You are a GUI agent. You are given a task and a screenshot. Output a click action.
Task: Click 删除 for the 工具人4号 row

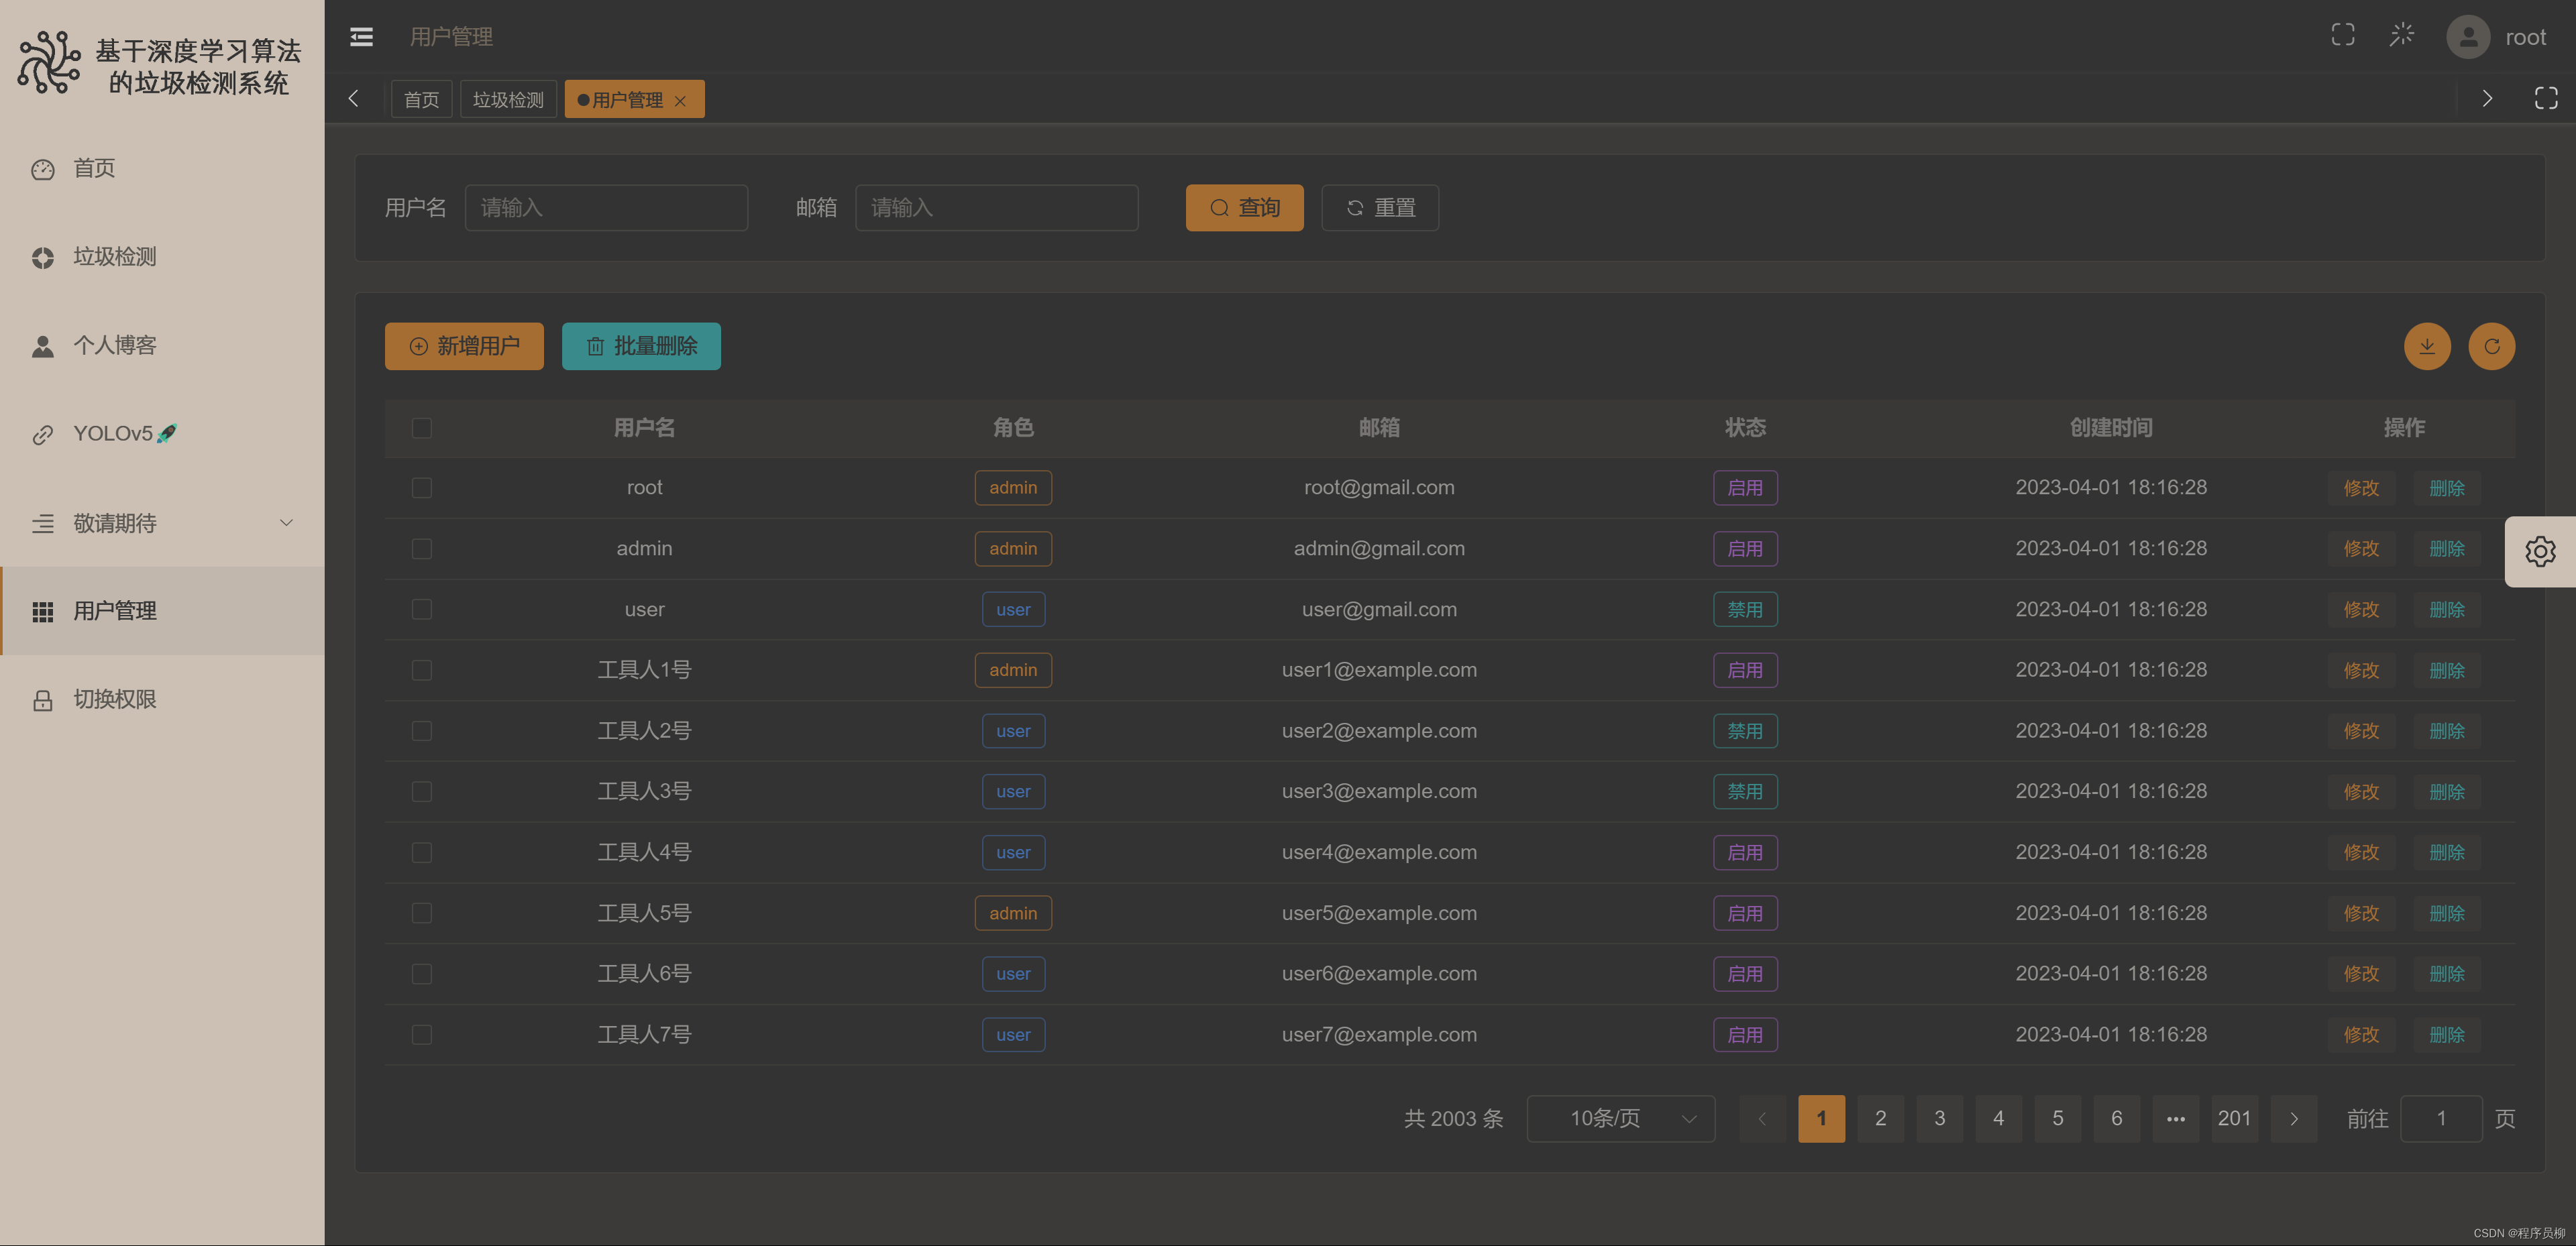click(2447, 852)
